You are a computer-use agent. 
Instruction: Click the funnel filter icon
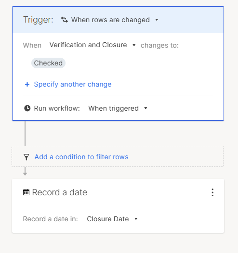coord(26,157)
